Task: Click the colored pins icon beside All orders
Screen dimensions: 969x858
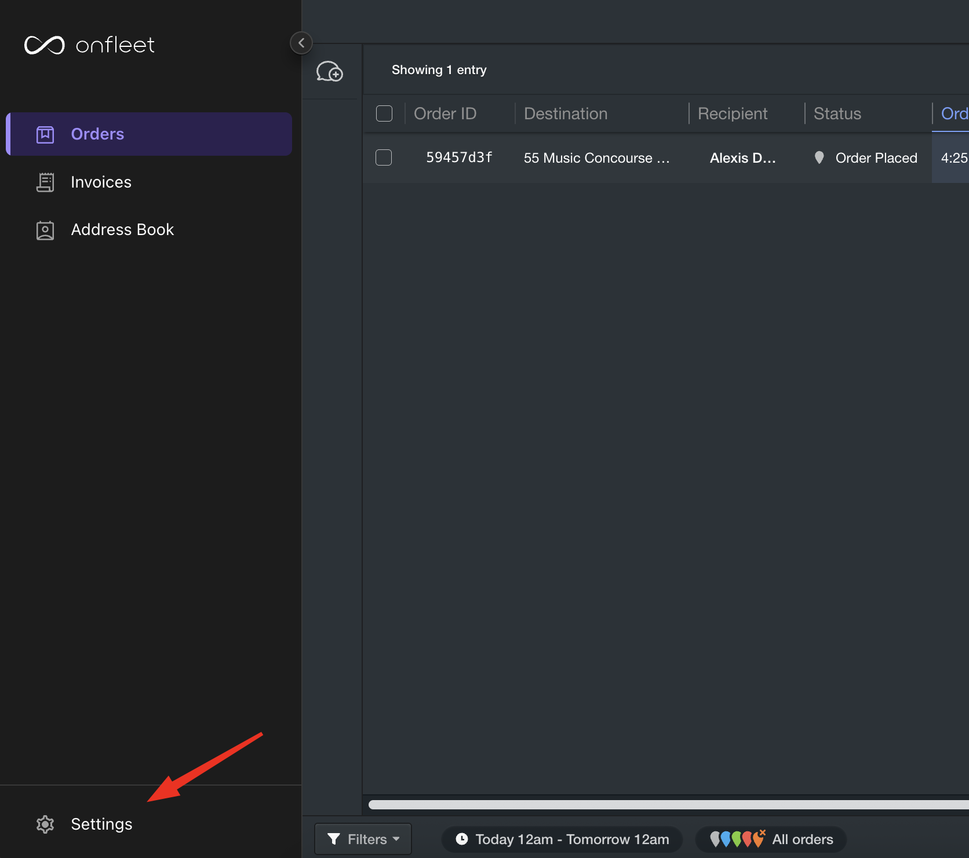Action: pyautogui.click(x=738, y=838)
